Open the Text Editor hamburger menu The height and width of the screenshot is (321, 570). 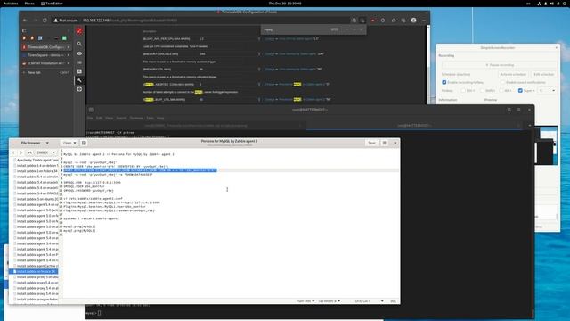(384, 143)
